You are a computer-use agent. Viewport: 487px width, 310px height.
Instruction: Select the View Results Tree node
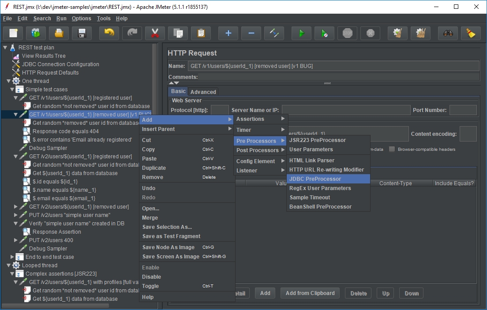(44, 56)
